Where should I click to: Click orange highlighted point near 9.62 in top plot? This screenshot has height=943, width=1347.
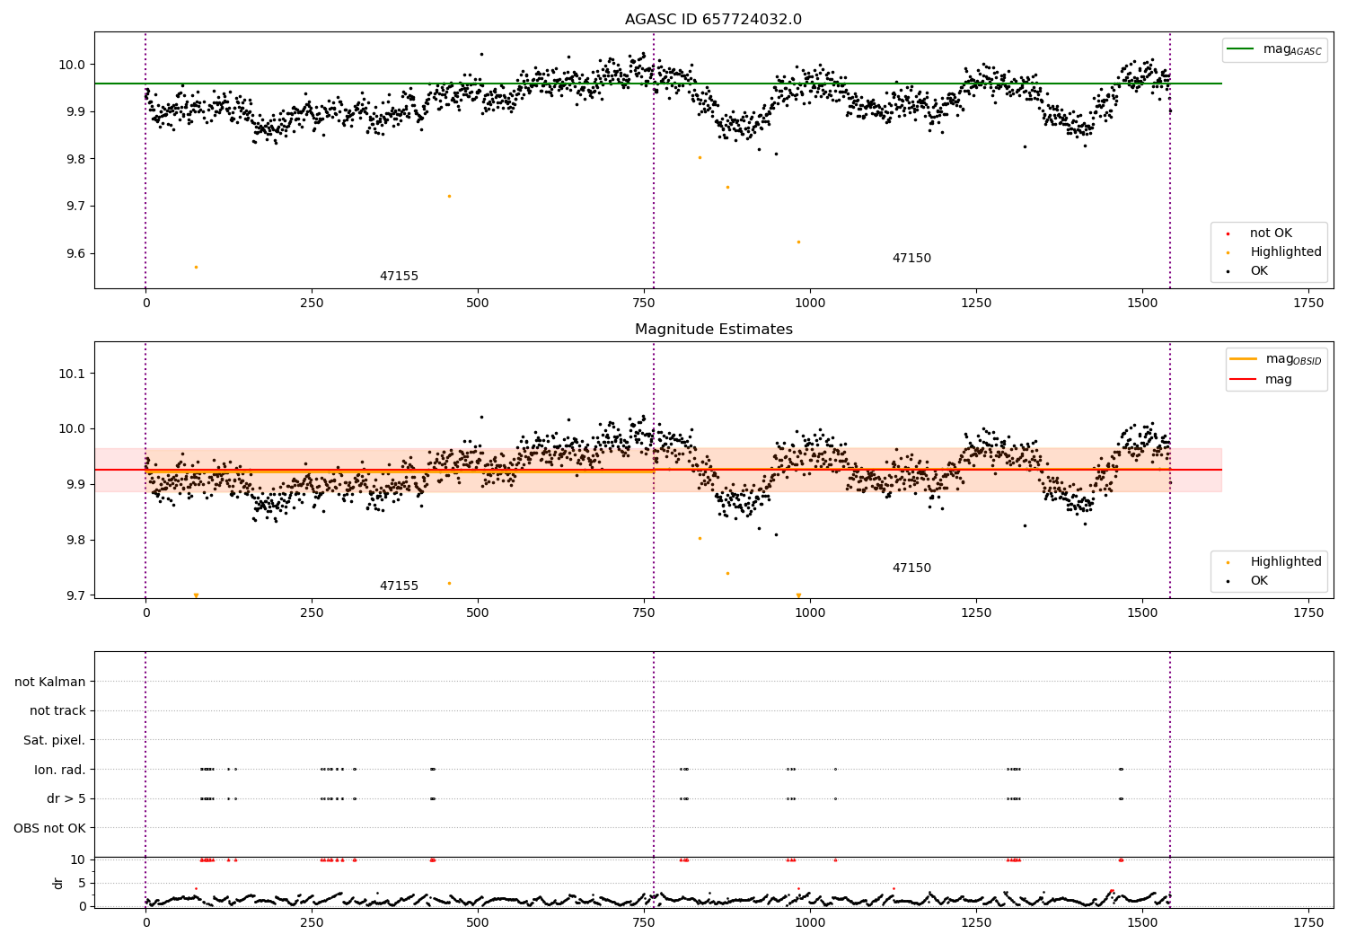(x=798, y=242)
